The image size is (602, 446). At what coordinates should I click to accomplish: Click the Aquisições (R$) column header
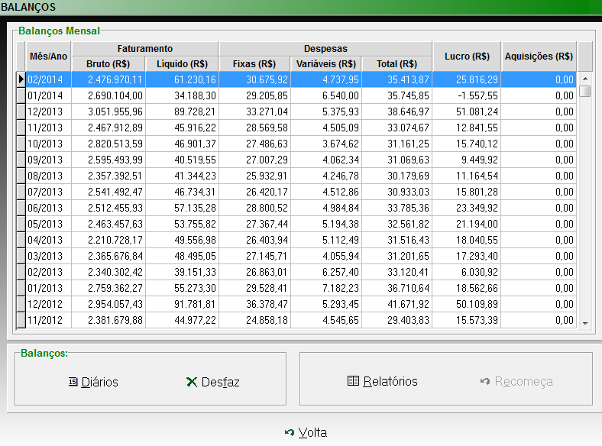pos(539,57)
